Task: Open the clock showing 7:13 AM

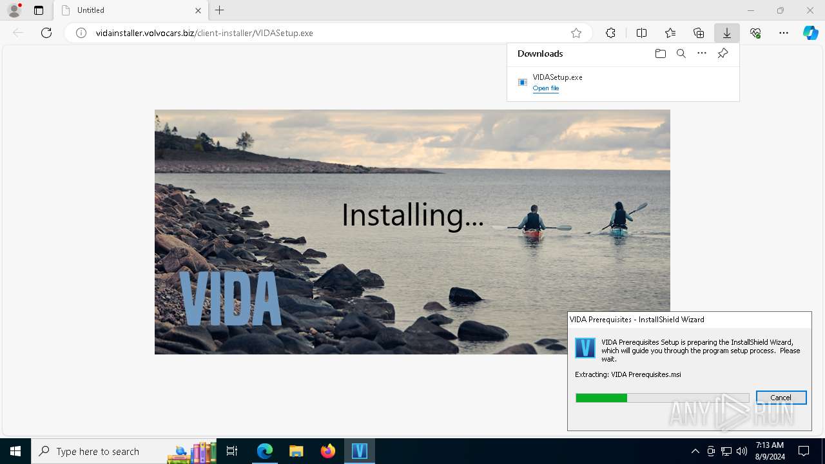Action: pyautogui.click(x=770, y=451)
